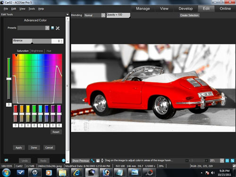Select the Saturation tab
Image resolution: width=236 pixels, height=177 pixels.
point(23,51)
